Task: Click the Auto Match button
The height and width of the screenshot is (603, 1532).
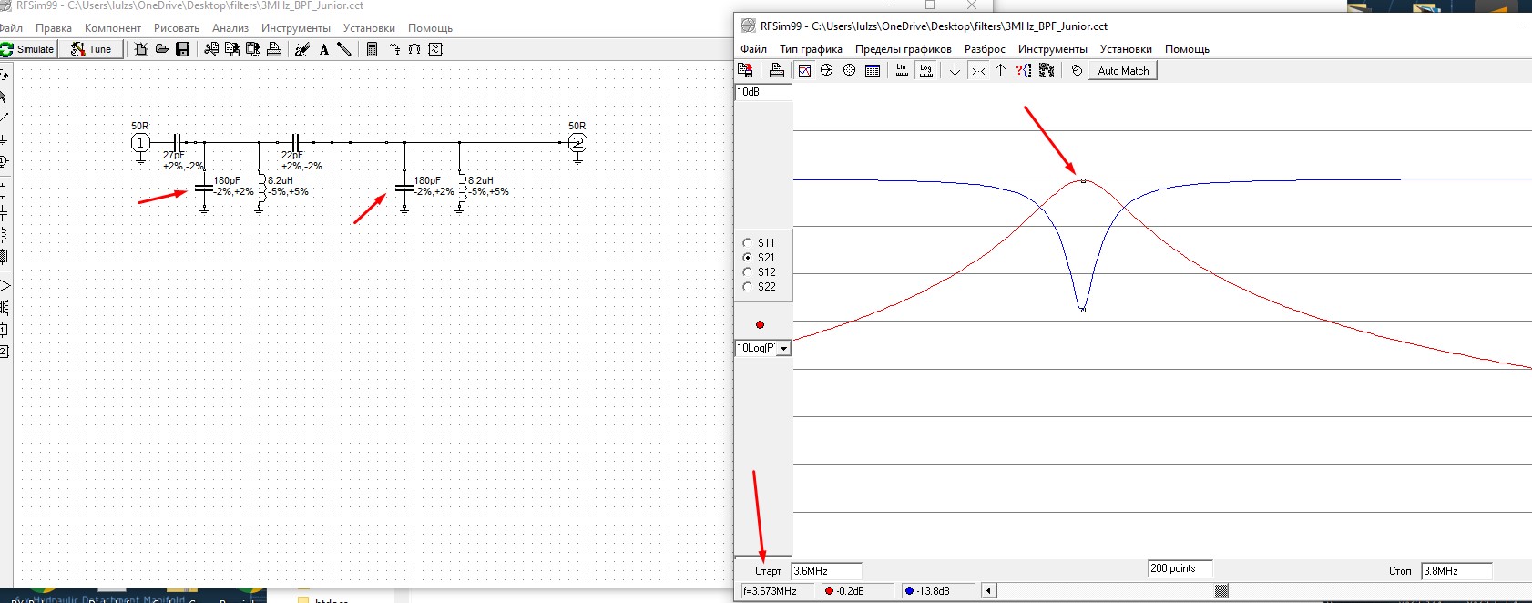Action: (x=1123, y=70)
